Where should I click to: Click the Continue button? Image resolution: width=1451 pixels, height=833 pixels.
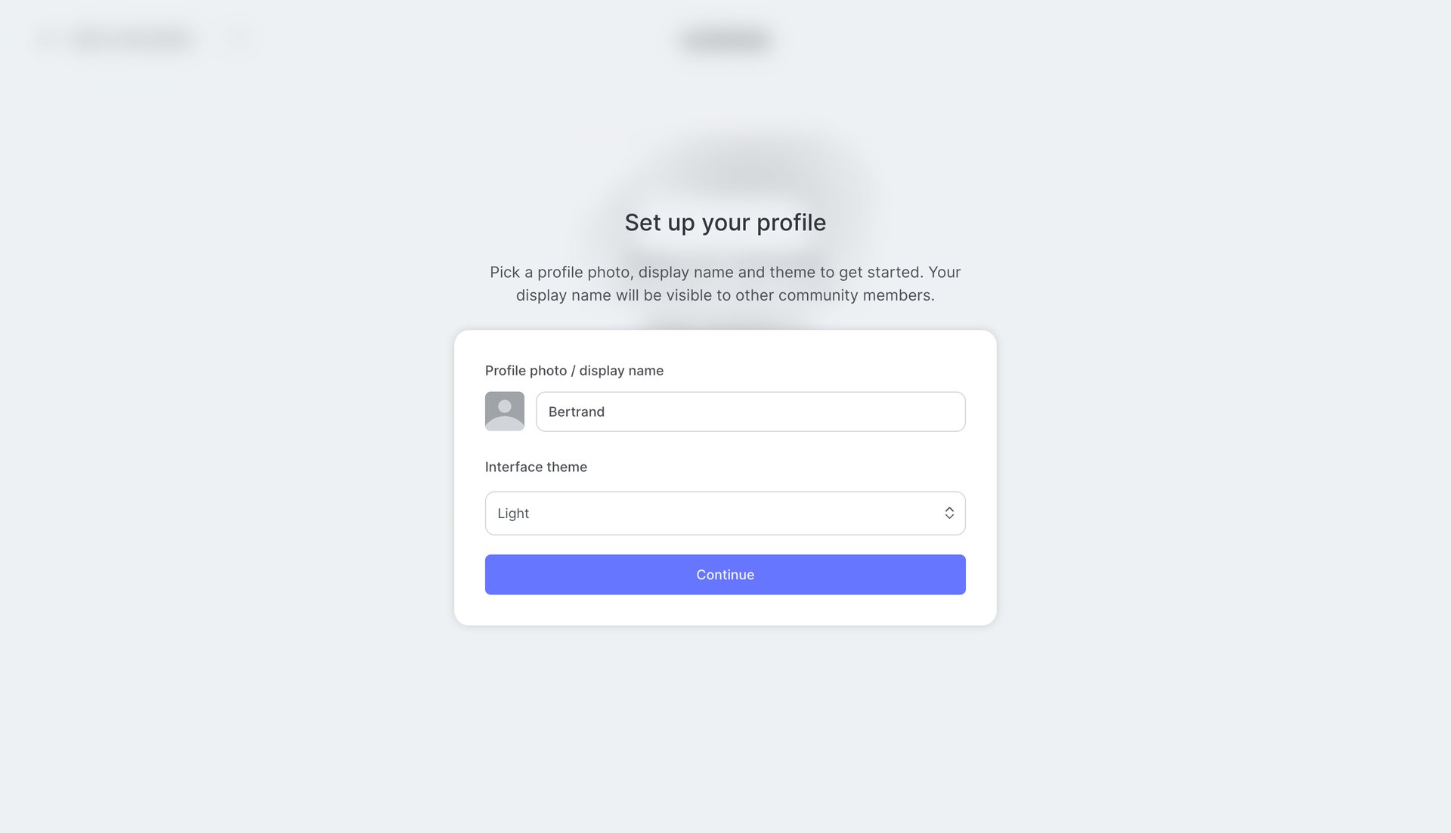725,574
